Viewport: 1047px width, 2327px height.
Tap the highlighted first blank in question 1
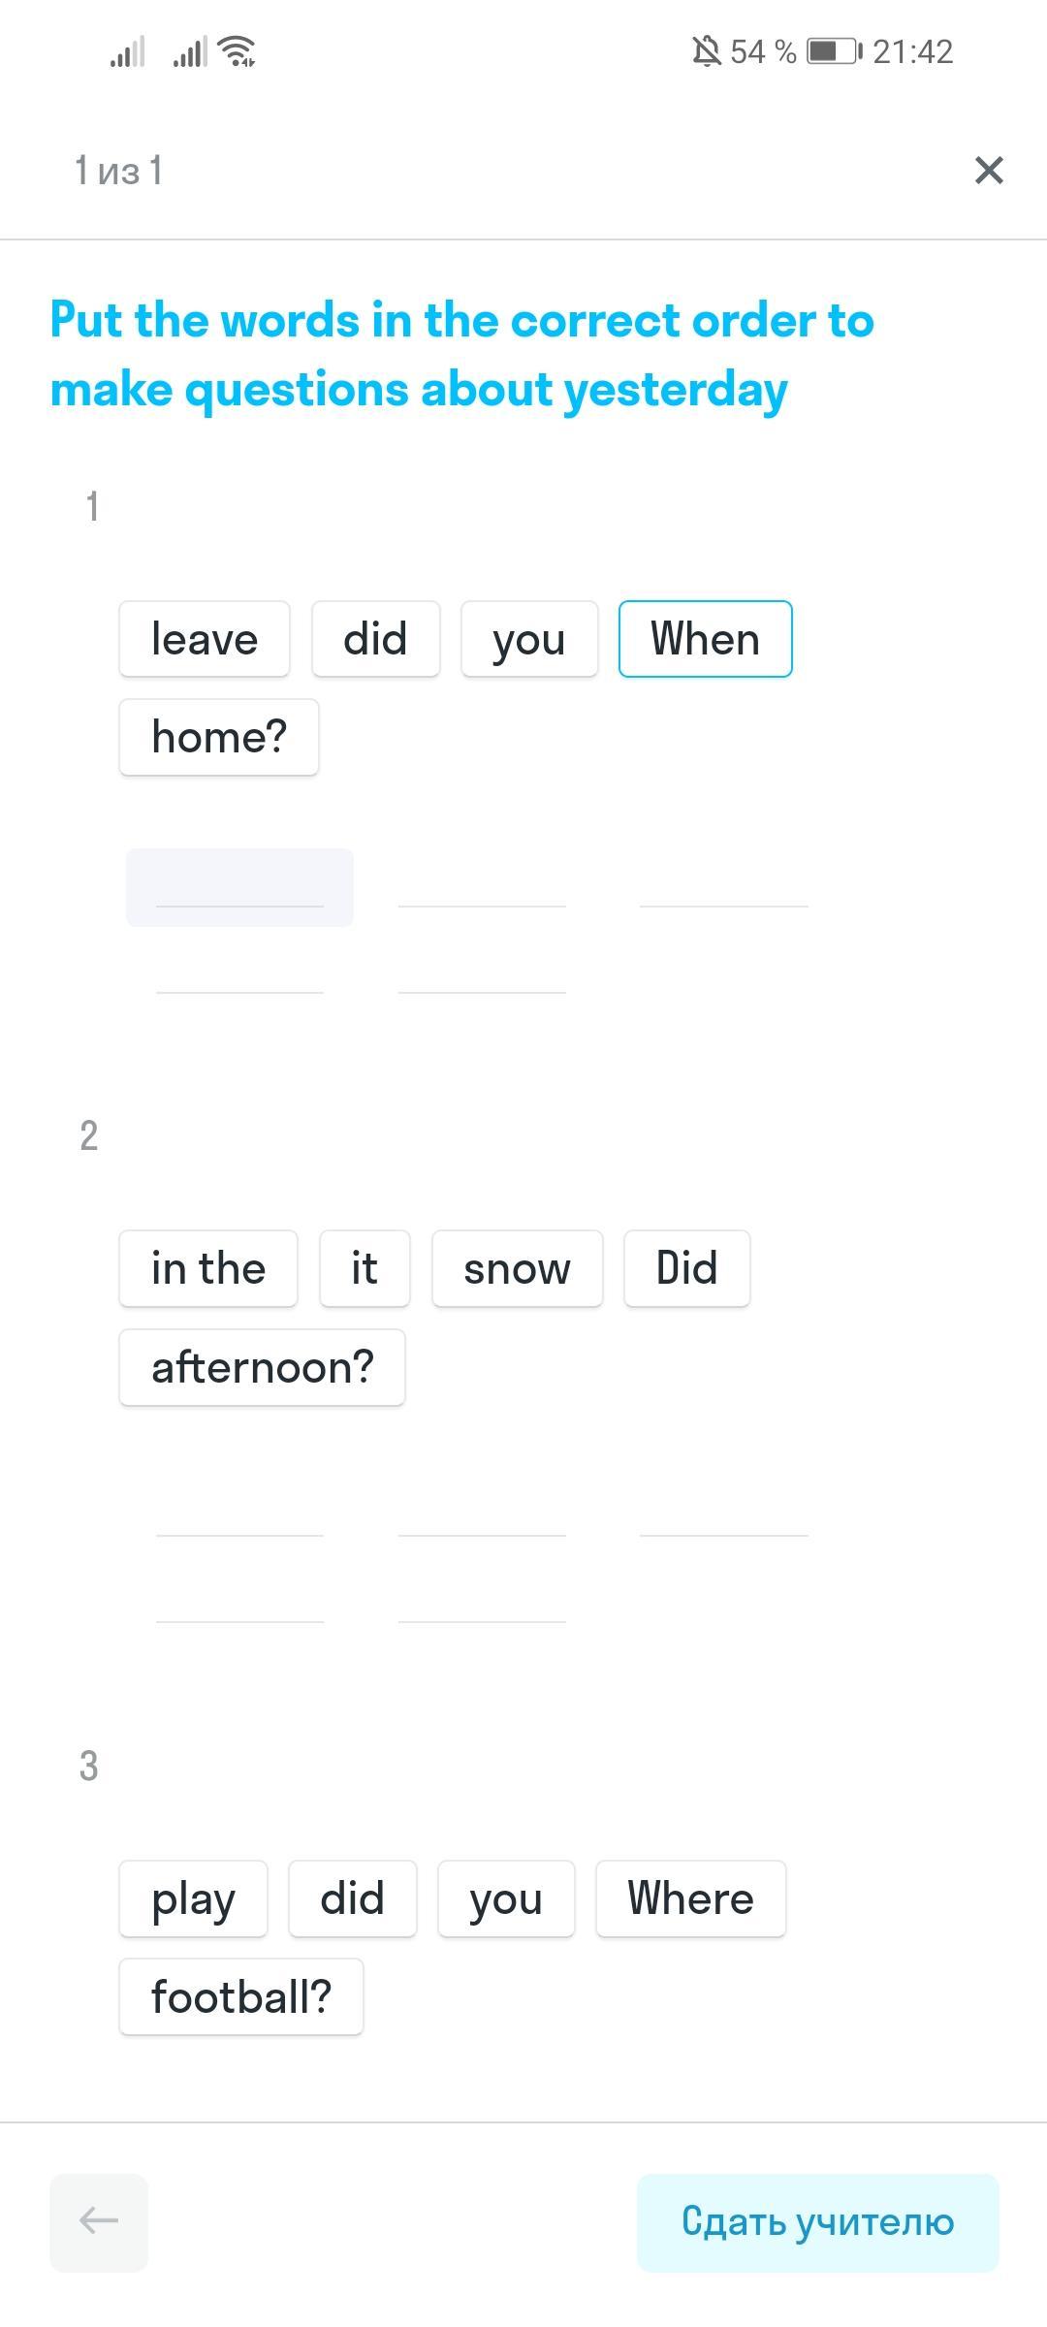pos(239,888)
